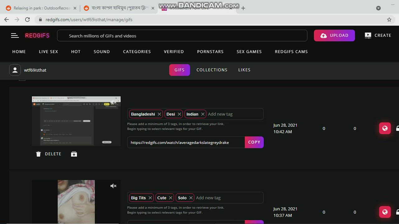Click the UPLOAD button
The width and height of the screenshot is (399, 224).
(x=334, y=35)
